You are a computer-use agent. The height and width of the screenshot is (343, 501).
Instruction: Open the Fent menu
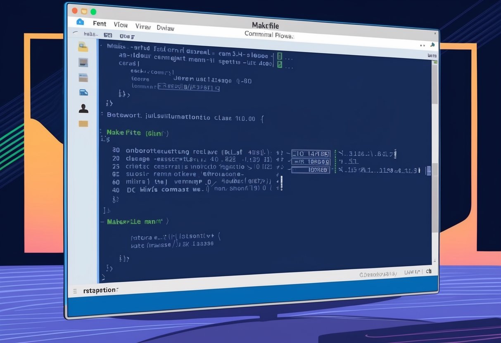99,23
